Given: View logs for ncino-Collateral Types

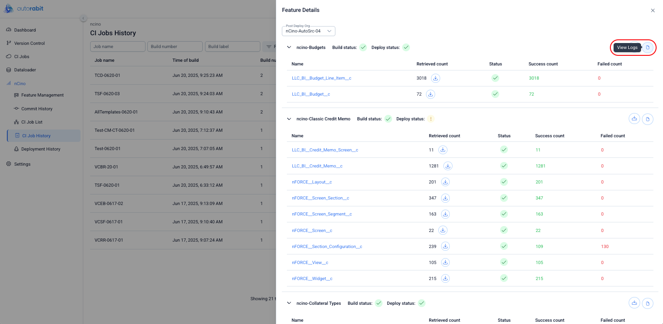Looking at the screenshot, I should pyautogui.click(x=647, y=303).
